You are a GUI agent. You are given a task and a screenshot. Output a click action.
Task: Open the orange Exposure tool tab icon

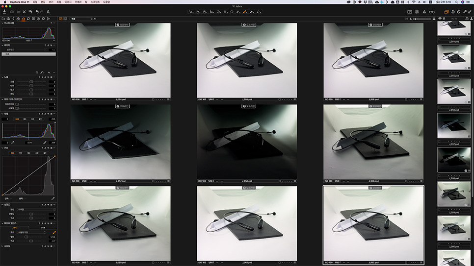[23, 19]
